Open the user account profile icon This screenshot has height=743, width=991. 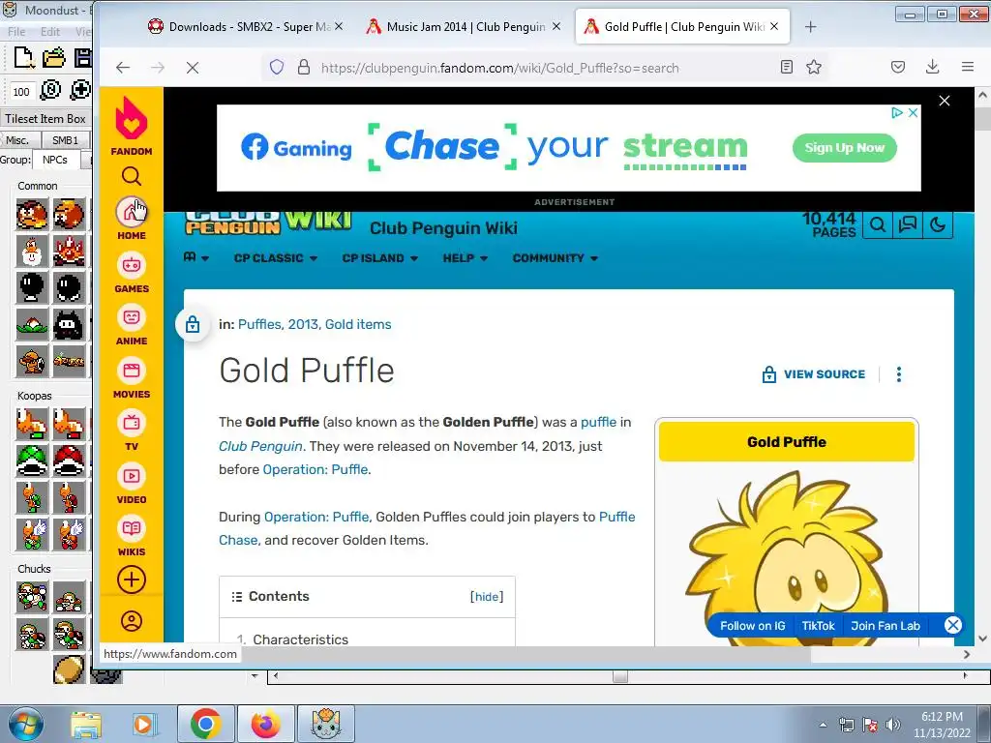132,621
